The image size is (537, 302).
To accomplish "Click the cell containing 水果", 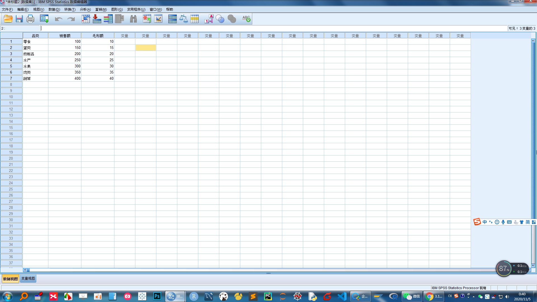I will coord(36,66).
